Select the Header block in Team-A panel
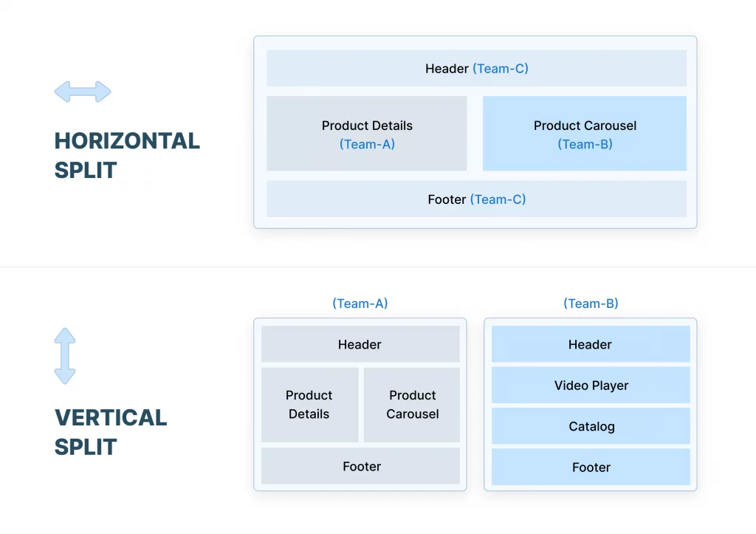This screenshot has width=756, height=534. click(360, 344)
